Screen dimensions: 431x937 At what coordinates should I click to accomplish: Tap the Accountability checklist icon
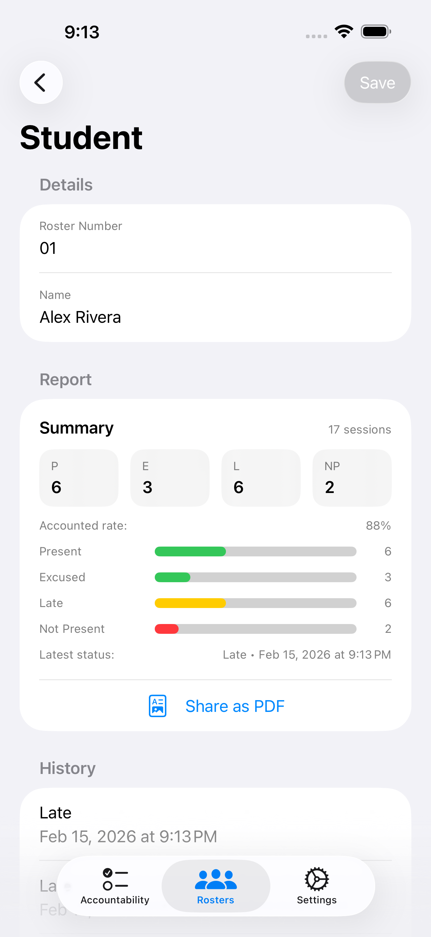coord(115,879)
